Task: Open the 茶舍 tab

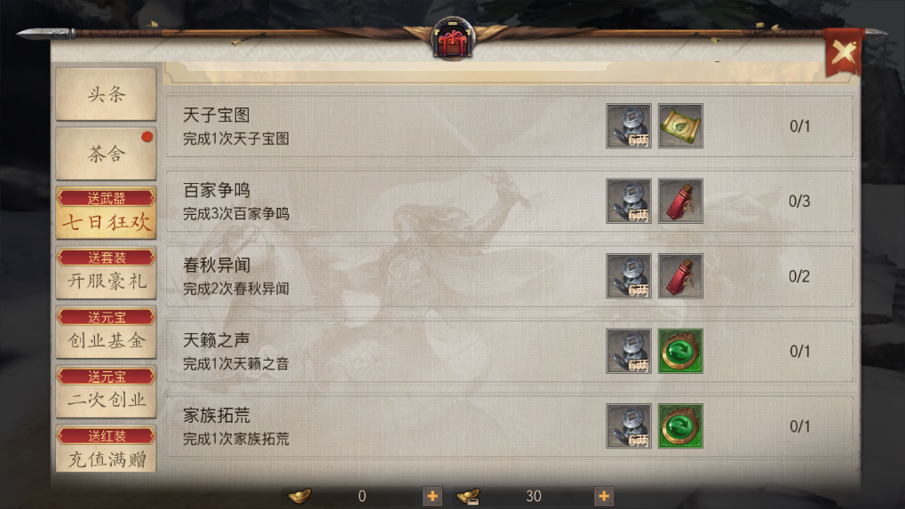Action: (107, 154)
